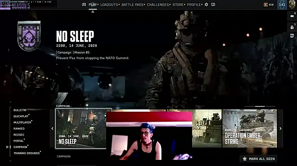Screen dimensions: 297x166
Task: Select the tank mission card thumbnail
Action: [207, 128]
